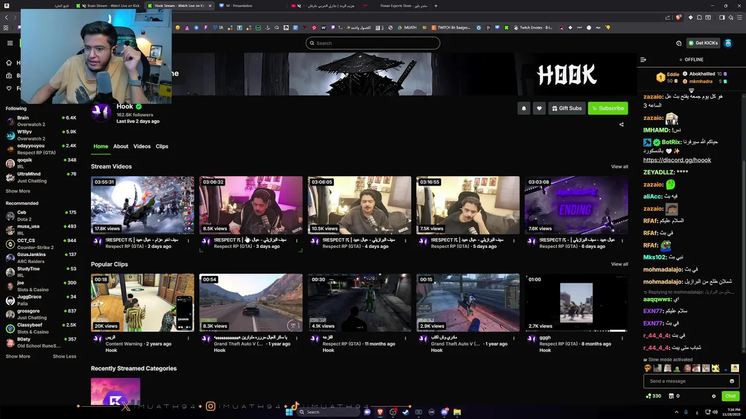Open Classybeef in Recommended list
The width and height of the screenshot is (746, 419).
click(x=41, y=328)
